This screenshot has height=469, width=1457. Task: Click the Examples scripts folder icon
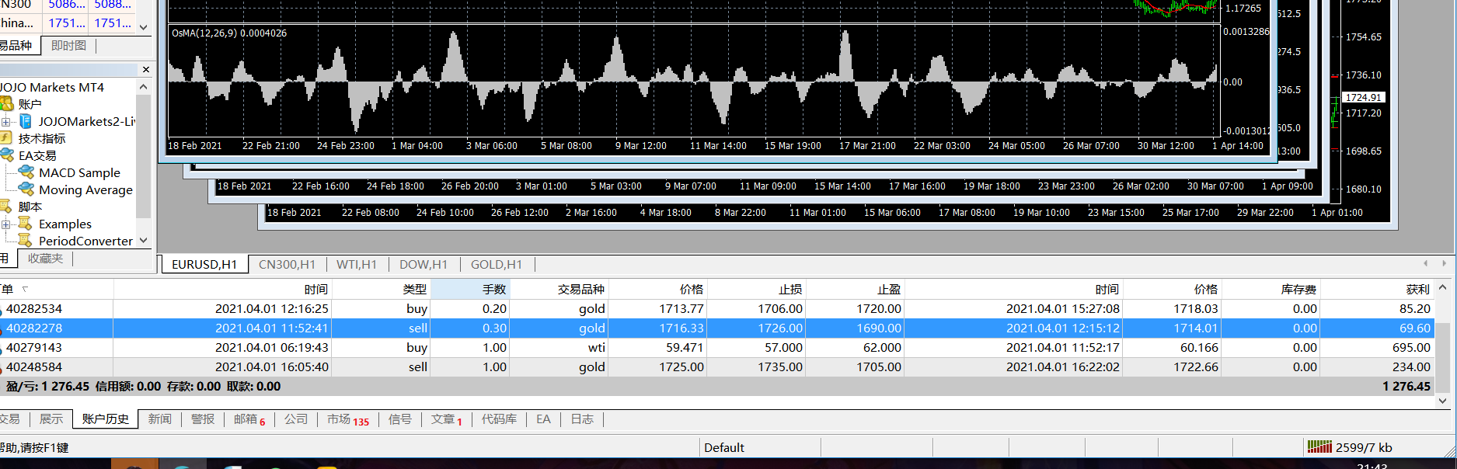click(x=26, y=224)
